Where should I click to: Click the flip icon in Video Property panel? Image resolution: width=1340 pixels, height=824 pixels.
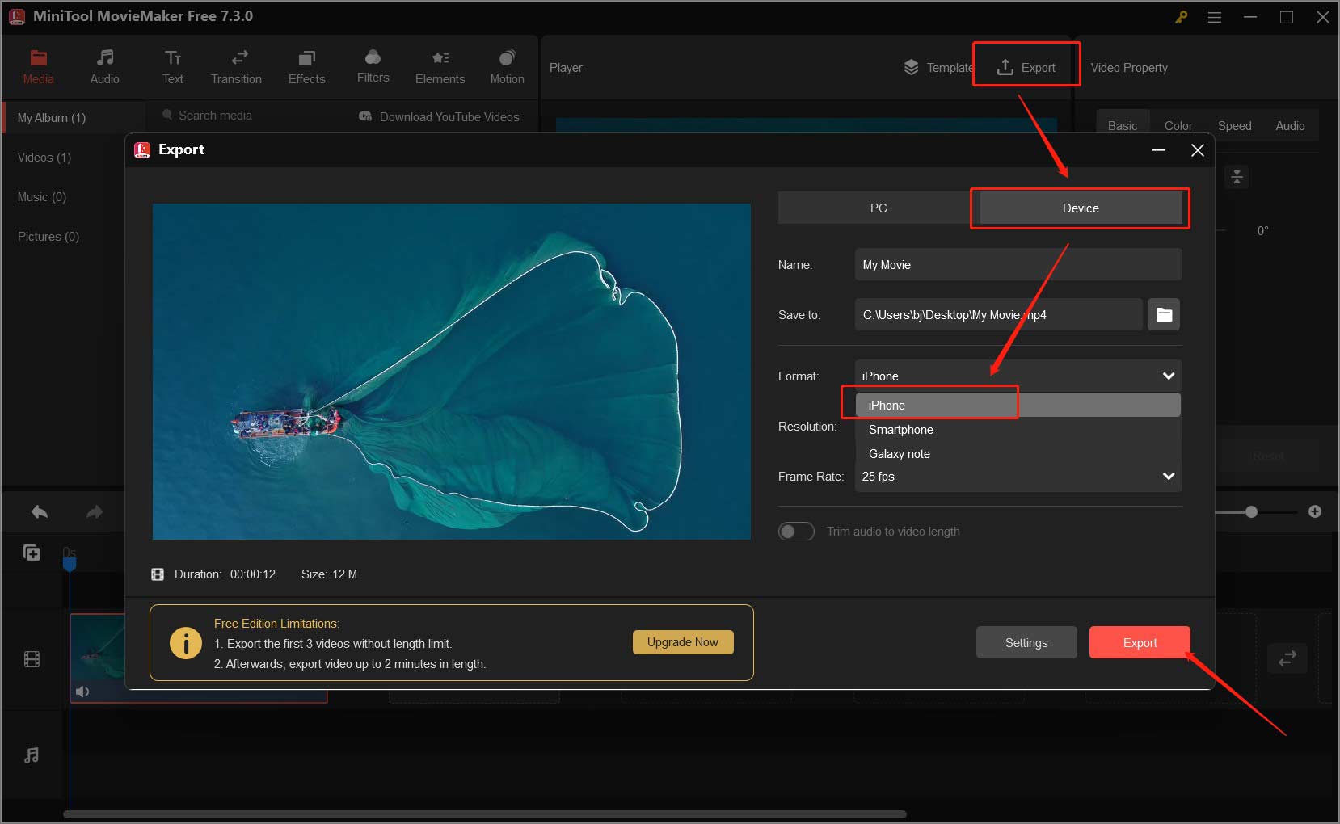(1237, 177)
